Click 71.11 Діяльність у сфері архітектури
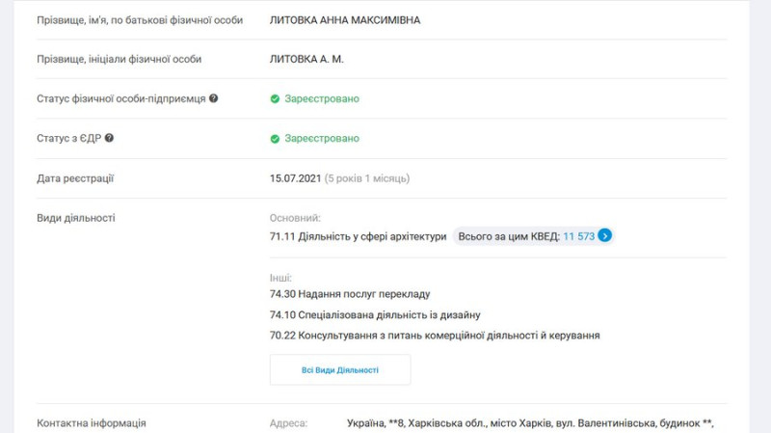Screen dimensions: 771x433 pos(358,236)
